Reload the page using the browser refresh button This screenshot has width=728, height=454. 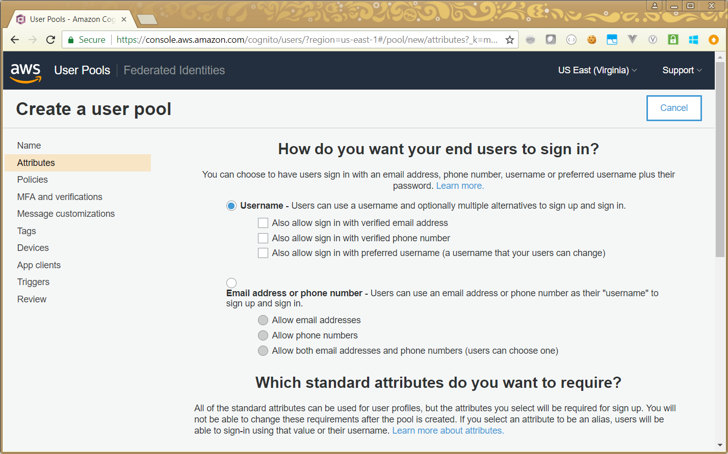pos(50,40)
